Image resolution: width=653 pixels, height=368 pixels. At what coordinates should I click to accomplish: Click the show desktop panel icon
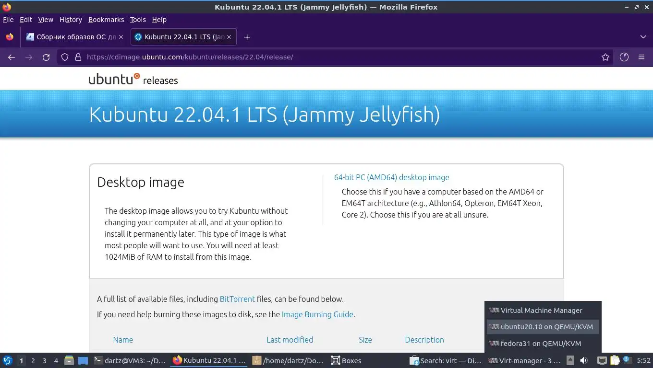click(83, 360)
